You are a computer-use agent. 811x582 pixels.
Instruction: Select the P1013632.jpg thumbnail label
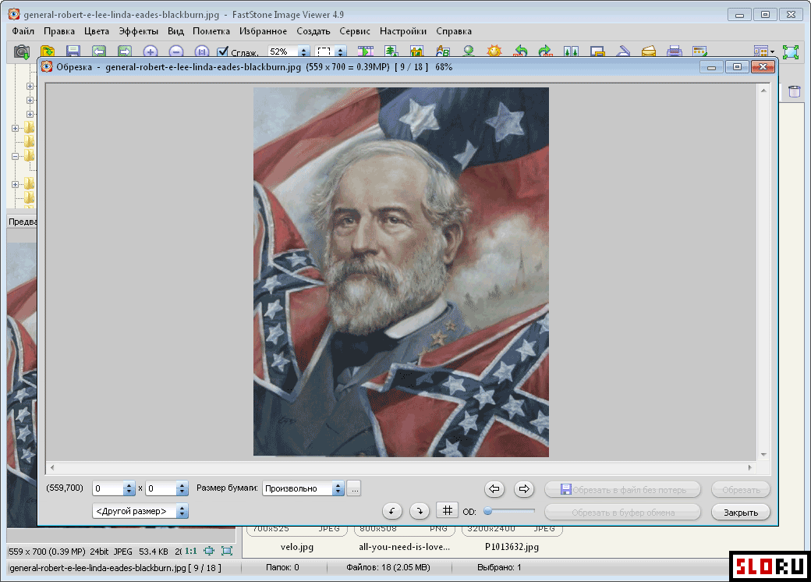coord(512,547)
